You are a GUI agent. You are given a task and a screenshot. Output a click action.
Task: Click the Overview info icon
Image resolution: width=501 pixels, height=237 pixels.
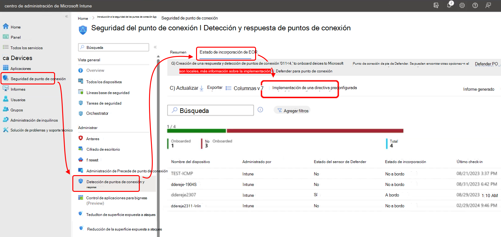[x=80, y=70]
